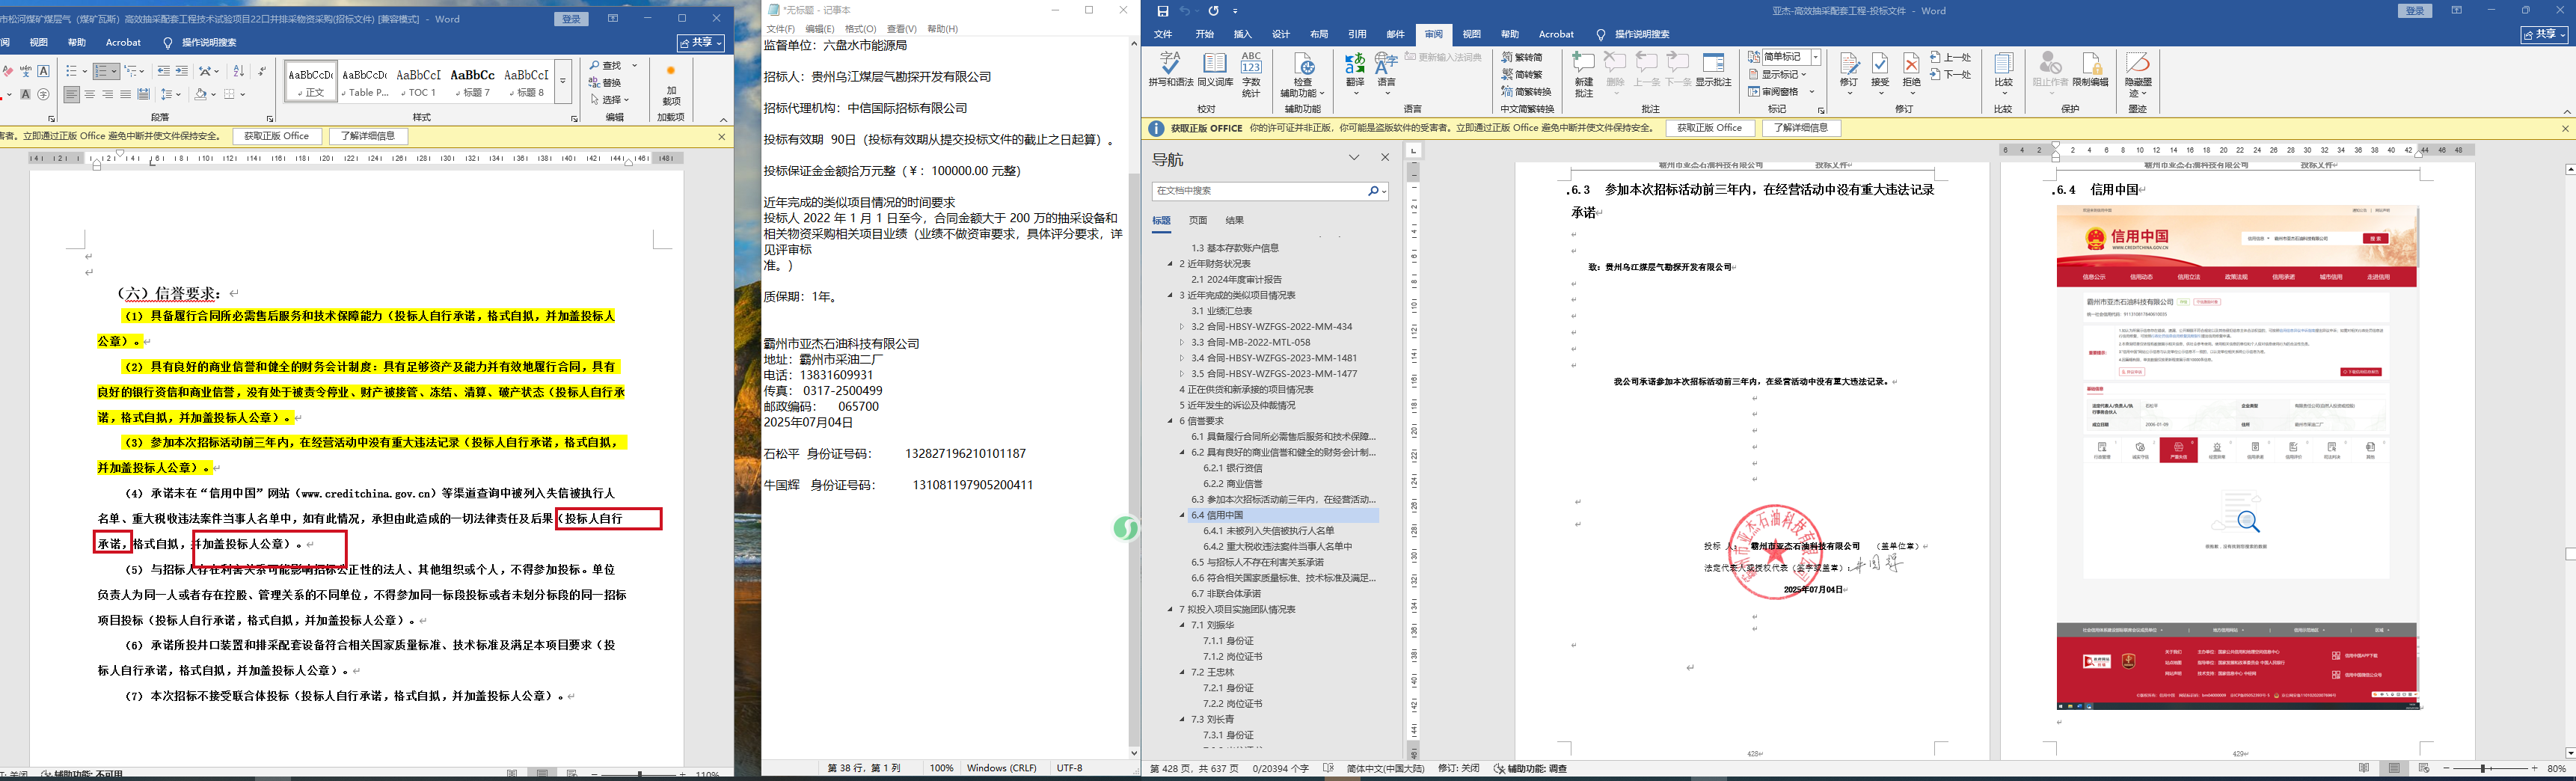
Task: Toggle Align Left in left Word ribbon
Action: pyautogui.click(x=72, y=94)
